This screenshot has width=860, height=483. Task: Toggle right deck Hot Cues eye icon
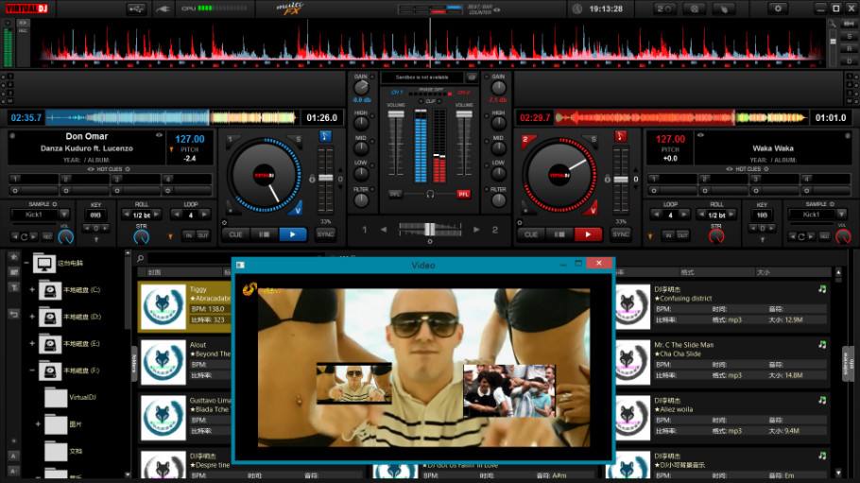coord(729,169)
